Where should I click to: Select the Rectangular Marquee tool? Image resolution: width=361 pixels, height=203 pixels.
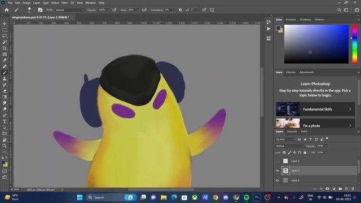[x=5, y=30]
